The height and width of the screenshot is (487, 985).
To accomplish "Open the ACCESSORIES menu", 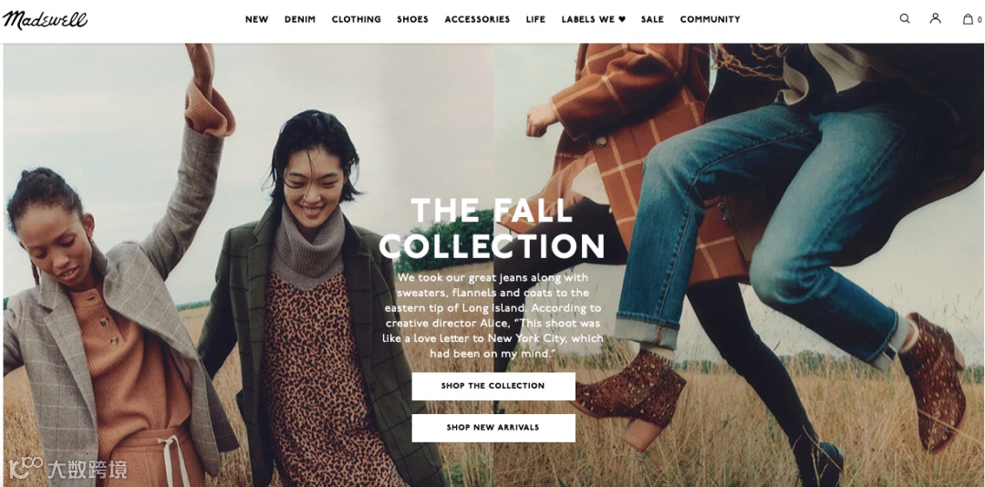I will (x=477, y=19).
